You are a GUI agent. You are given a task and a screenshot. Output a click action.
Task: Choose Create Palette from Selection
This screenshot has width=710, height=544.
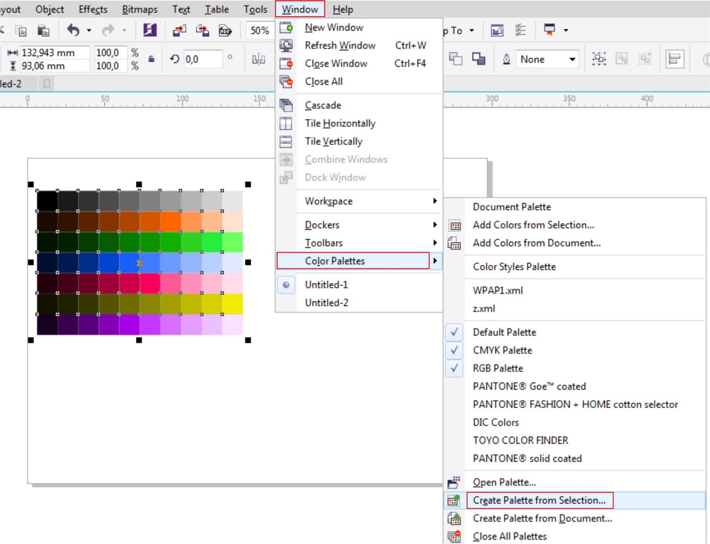539,500
